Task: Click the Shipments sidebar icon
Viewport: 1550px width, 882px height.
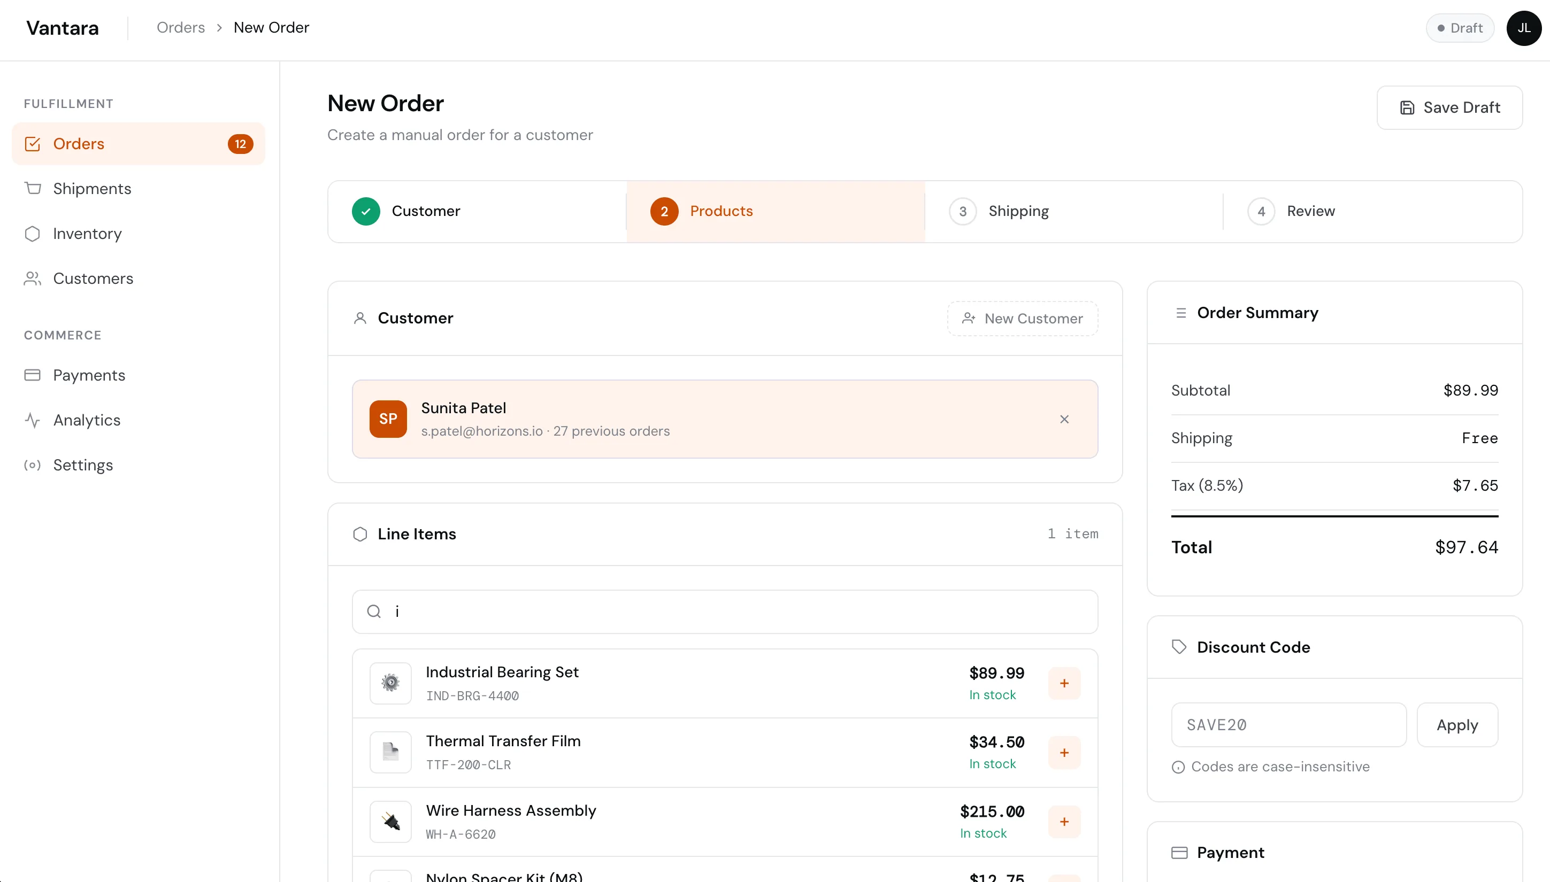Action: coord(33,188)
